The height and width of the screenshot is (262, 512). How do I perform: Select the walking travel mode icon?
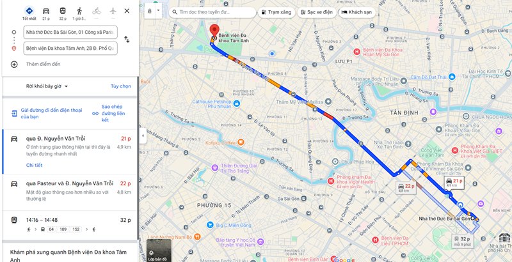tap(79, 11)
